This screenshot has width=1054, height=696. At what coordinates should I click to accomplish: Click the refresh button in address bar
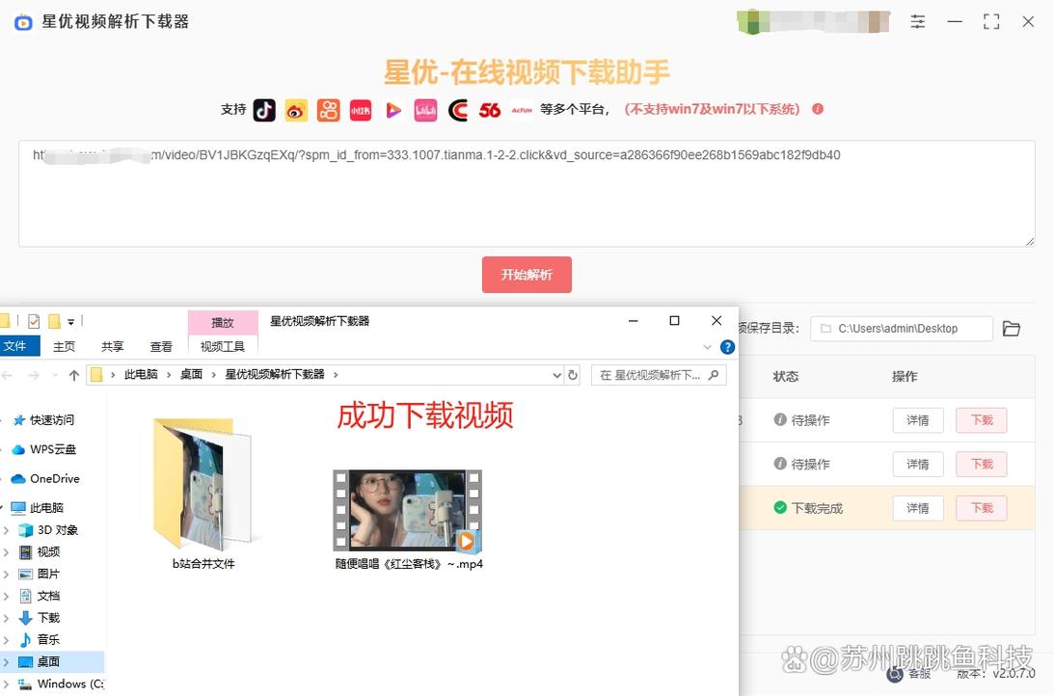pos(573,375)
